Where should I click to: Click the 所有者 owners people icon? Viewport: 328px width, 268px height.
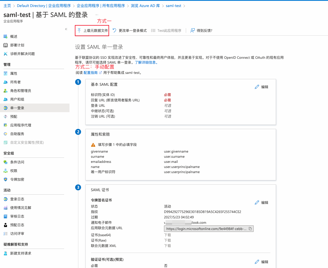[5, 82]
